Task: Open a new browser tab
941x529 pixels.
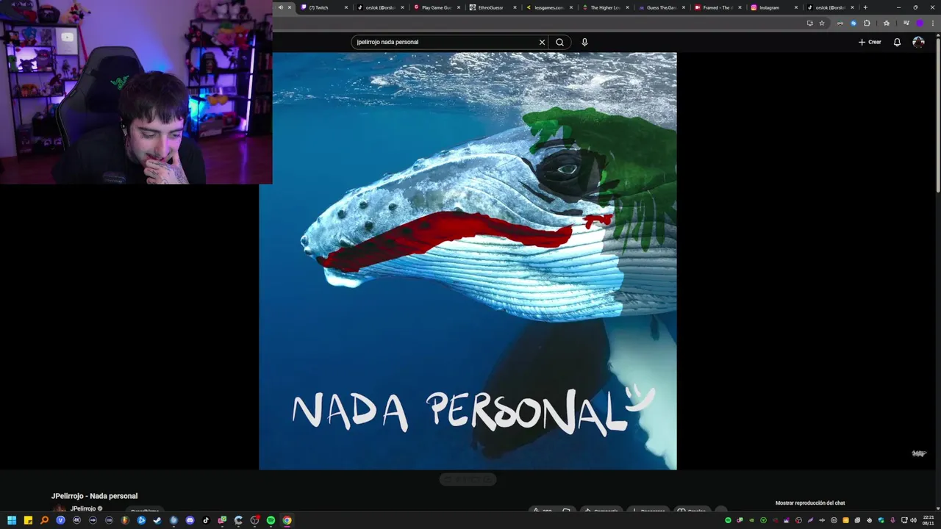Action: pyautogui.click(x=865, y=7)
